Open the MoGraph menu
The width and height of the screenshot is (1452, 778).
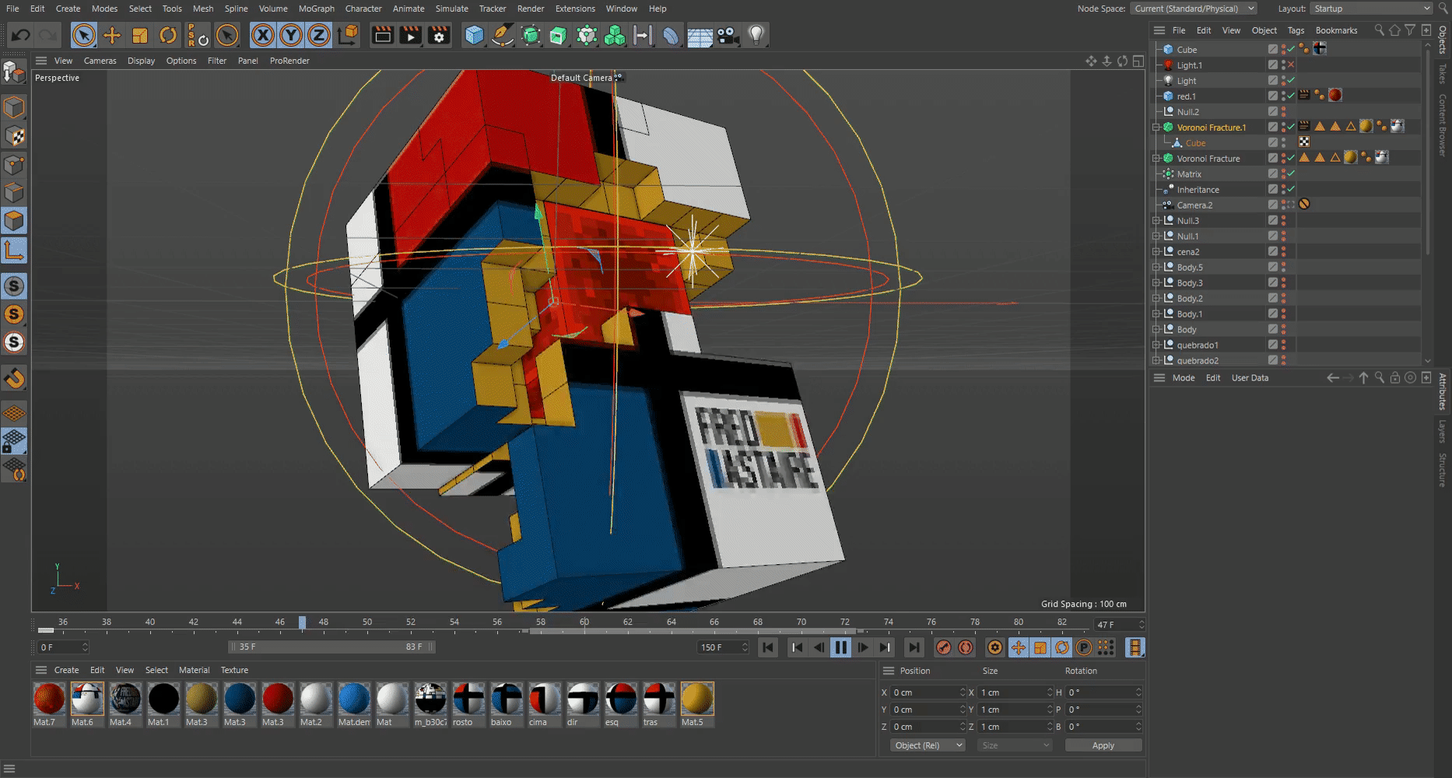316,9
